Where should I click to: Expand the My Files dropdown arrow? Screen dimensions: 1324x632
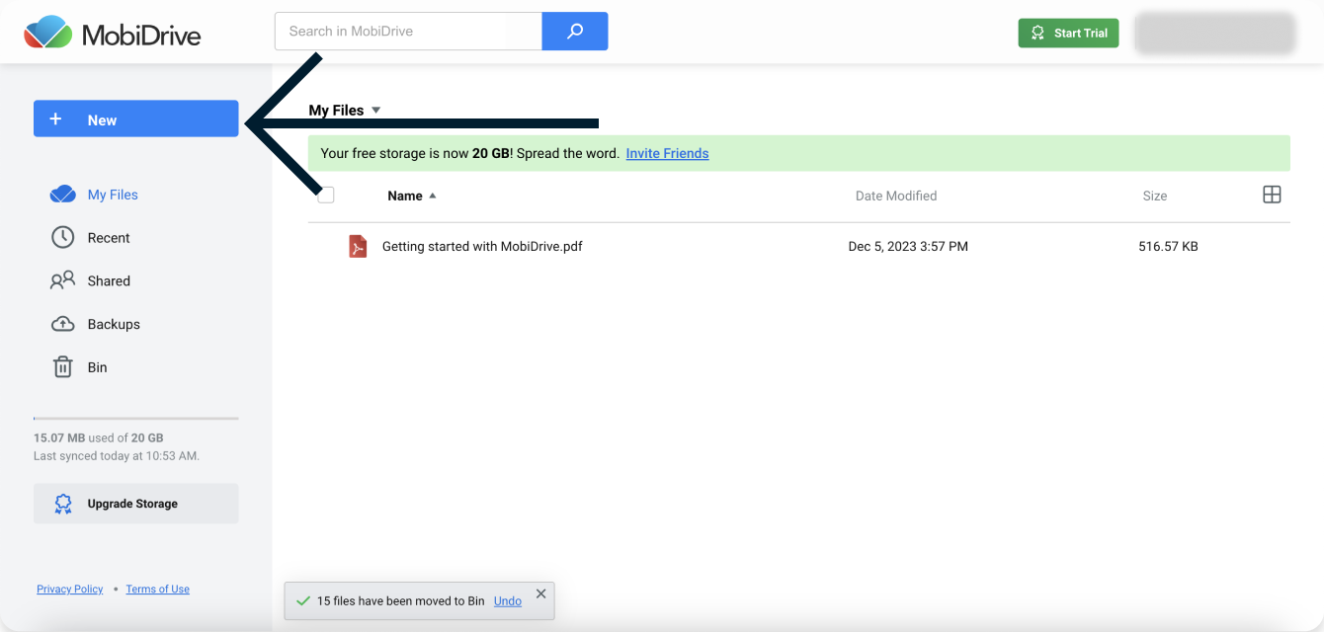[375, 111]
